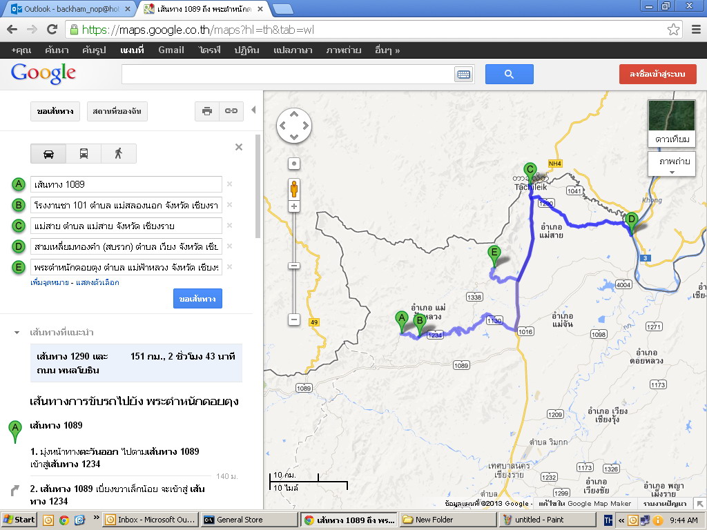Close the directions form with X

pyautogui.click(x=239, y=147)
